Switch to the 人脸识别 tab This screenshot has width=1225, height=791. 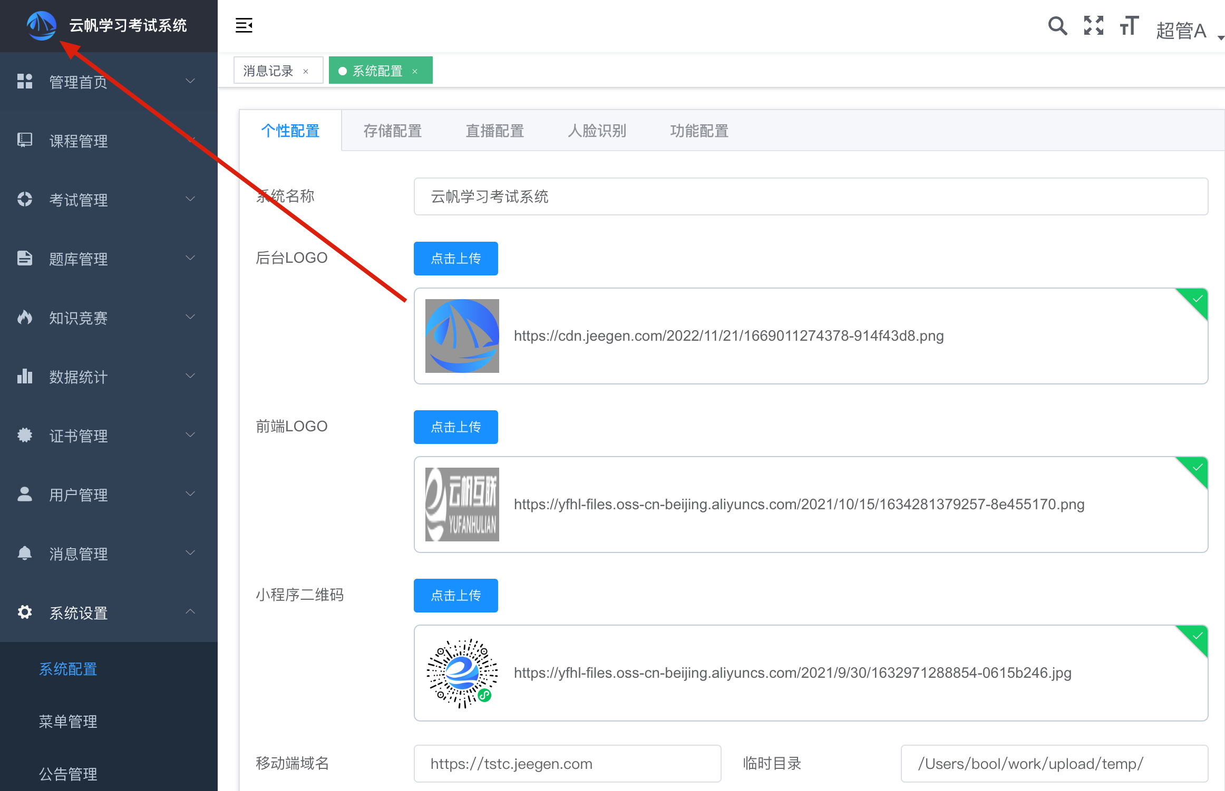[x=597, y=131]
